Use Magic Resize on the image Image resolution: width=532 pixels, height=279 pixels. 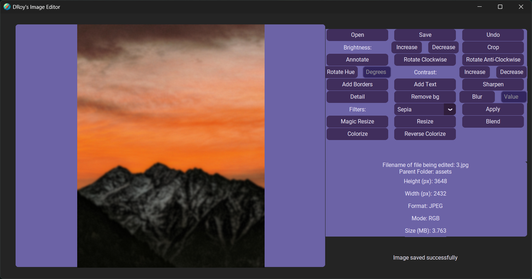357,121
